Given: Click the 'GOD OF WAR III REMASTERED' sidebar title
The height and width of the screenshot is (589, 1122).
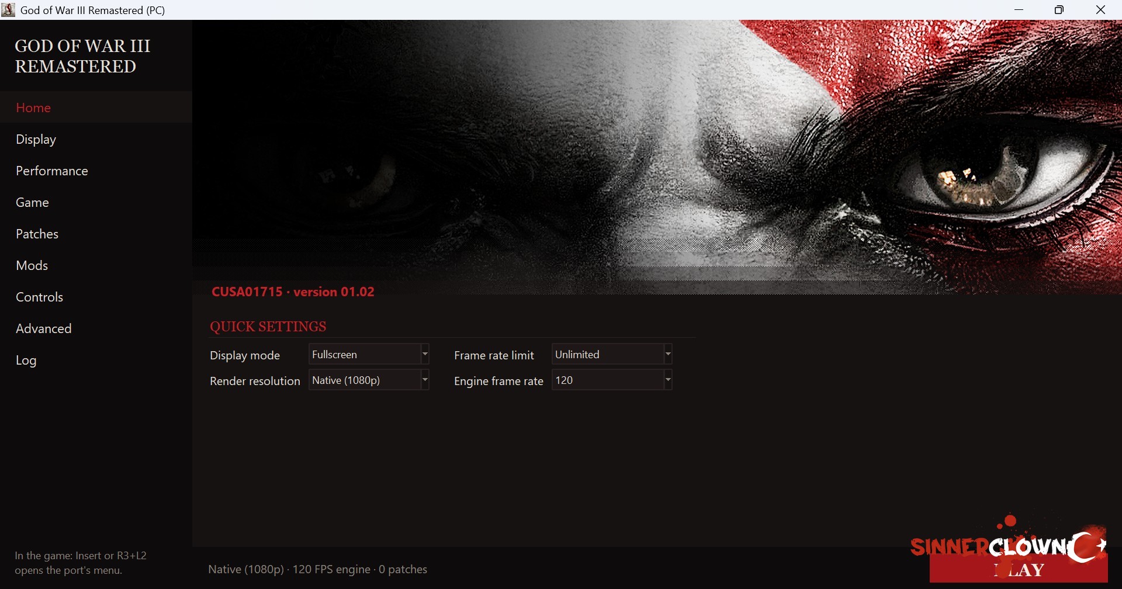Looking at the screenshot, I should pyautogui.click(x=82, y=56).
